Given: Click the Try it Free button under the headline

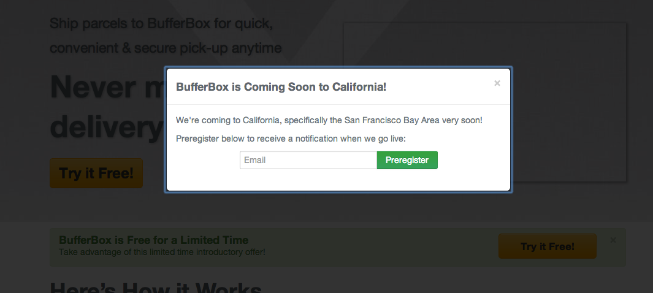Looking at the screenshot, I should coord(96,173).
